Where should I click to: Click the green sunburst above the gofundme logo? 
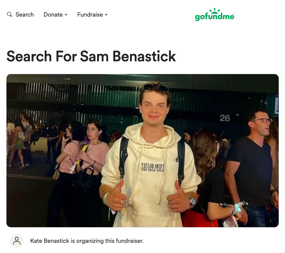[x=215, y=11]
